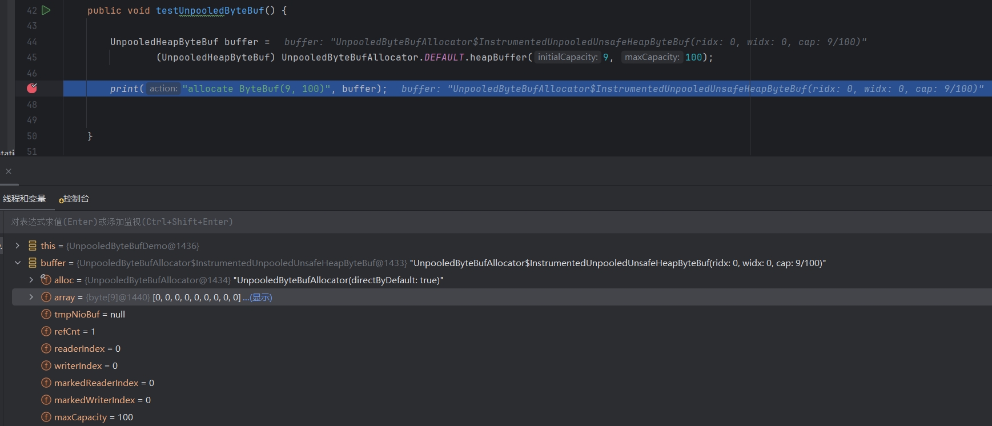Viewport: 992px width, 426px height.
Task: Click the markedReaderIndex field icon
Action: click(46, 383)
